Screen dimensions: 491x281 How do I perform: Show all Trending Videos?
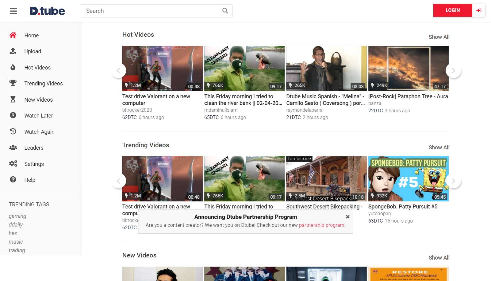[439, 147]
